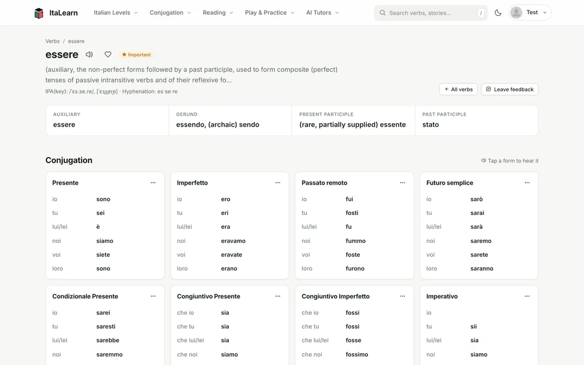Screen dimensions: 584x365
Task: Click Presente form 'sei'
Action: (x=100, y=213)
